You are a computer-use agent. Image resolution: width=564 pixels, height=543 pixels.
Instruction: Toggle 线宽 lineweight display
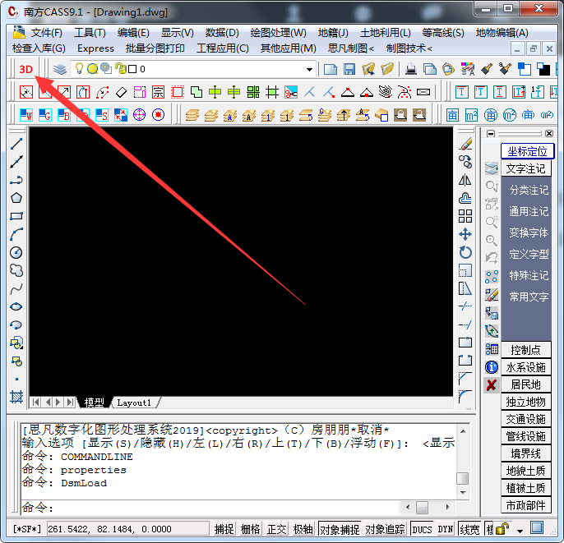pyautogui.click(x=469, y=529)
